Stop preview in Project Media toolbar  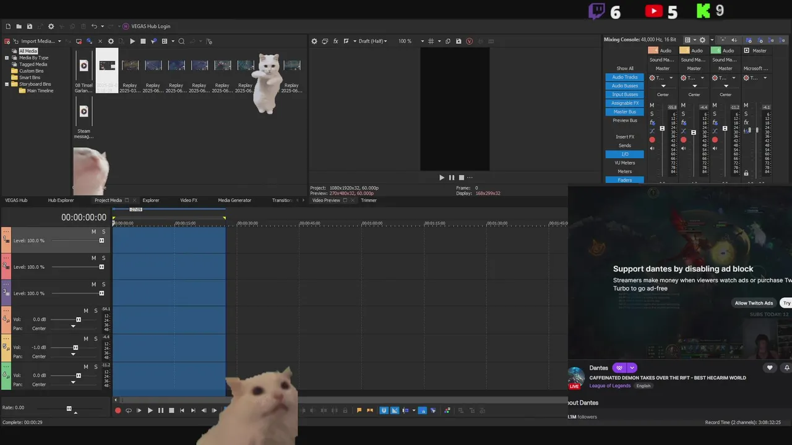click(143, 41)
